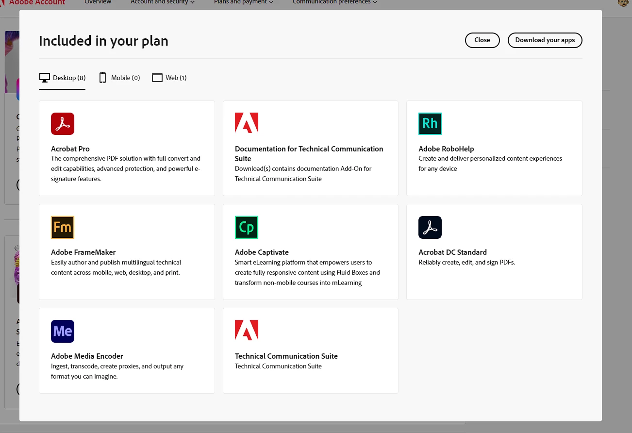The image size is (632, 433).
Task: Click Captivate description about eLearning platform
Action: pyautogui.click(x=307, y=273)
